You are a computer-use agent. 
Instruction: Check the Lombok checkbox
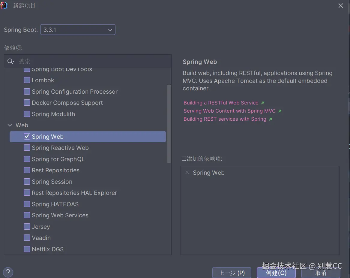pos(27,80)
